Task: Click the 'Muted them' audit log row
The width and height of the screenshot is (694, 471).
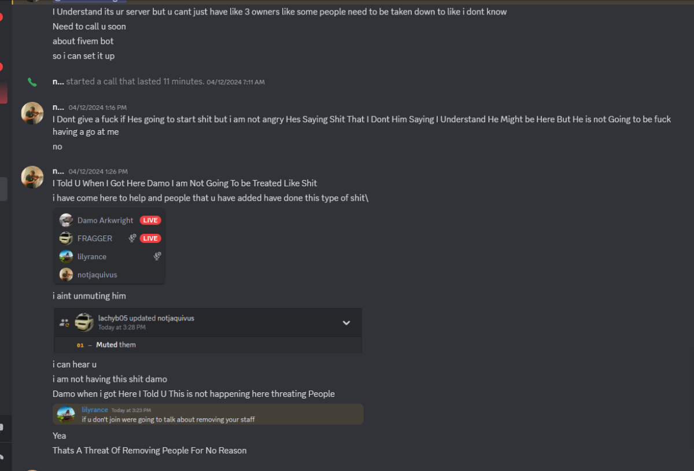Action: (116, 345)
